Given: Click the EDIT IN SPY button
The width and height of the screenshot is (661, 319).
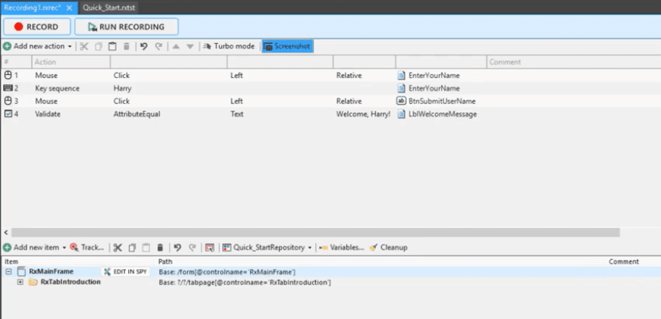Looking at the screenshot, I should [x=125, y=272].
